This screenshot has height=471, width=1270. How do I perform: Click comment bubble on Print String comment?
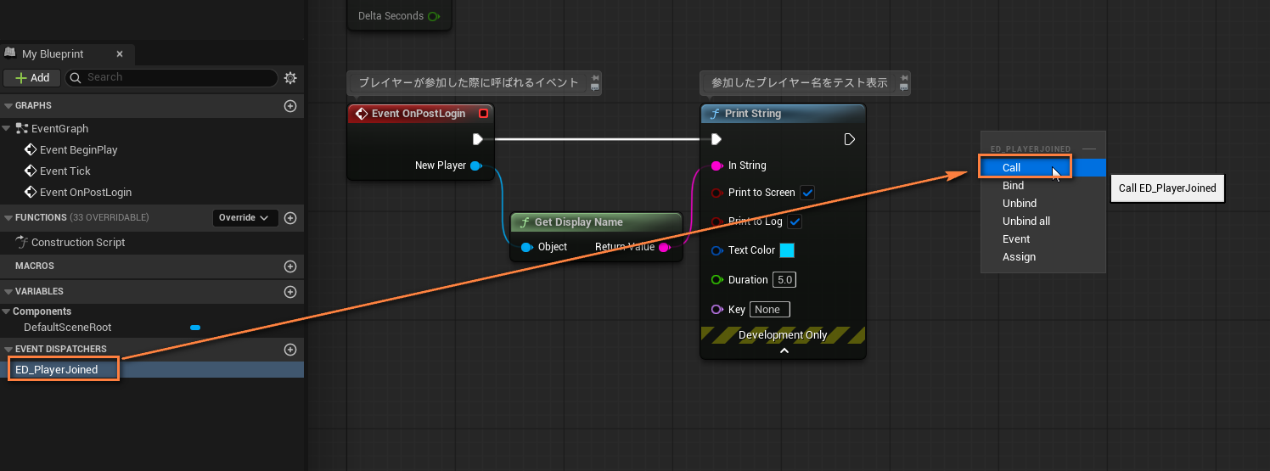pos(904,86)
